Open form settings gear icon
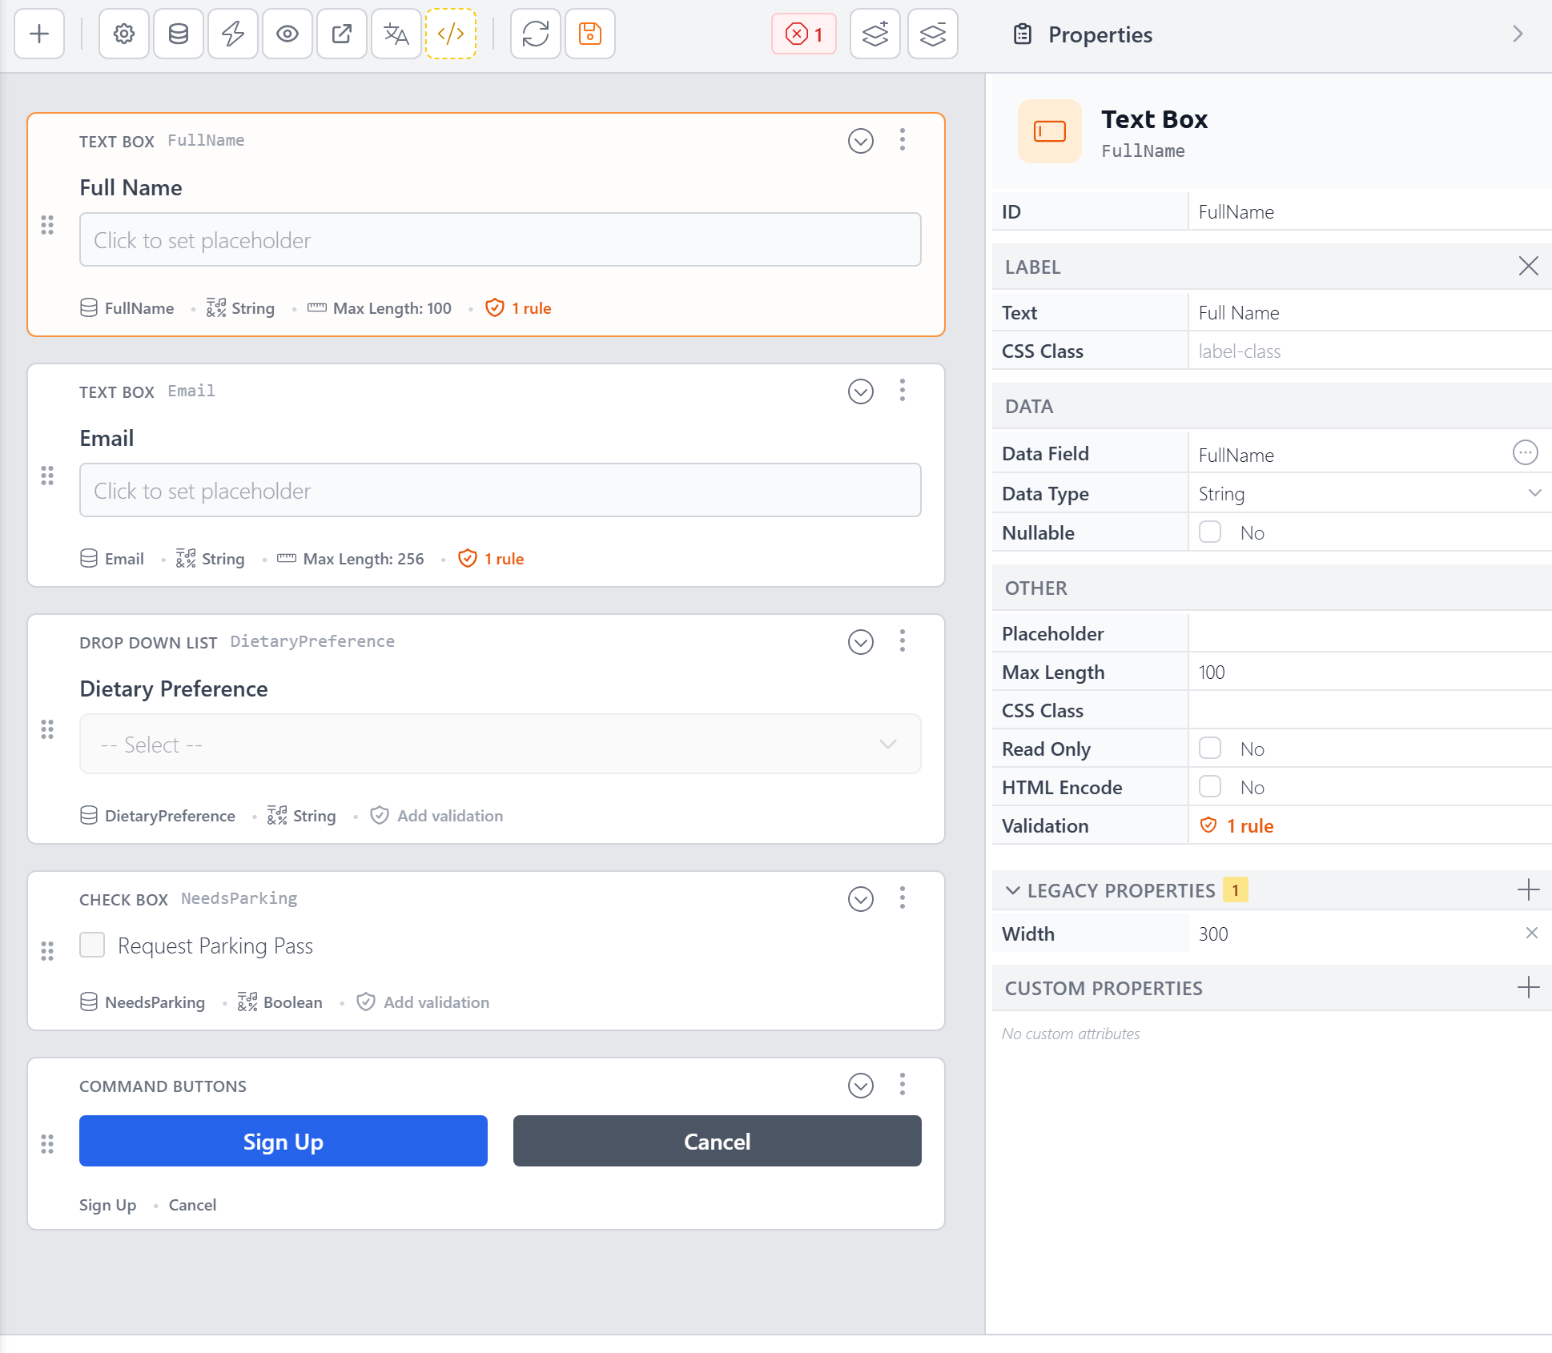The image size is (1552, 1353). (x=124, y=34)
